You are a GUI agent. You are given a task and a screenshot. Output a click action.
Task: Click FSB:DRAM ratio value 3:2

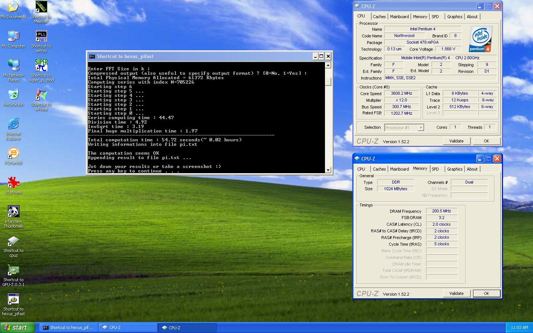(x=442, y=218)
